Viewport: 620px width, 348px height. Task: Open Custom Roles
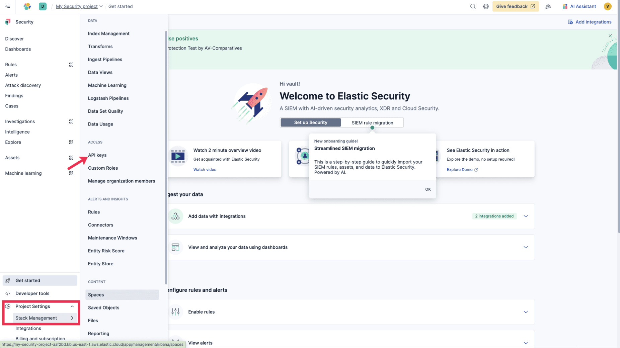pyautogui.click(x=103, y=168)
